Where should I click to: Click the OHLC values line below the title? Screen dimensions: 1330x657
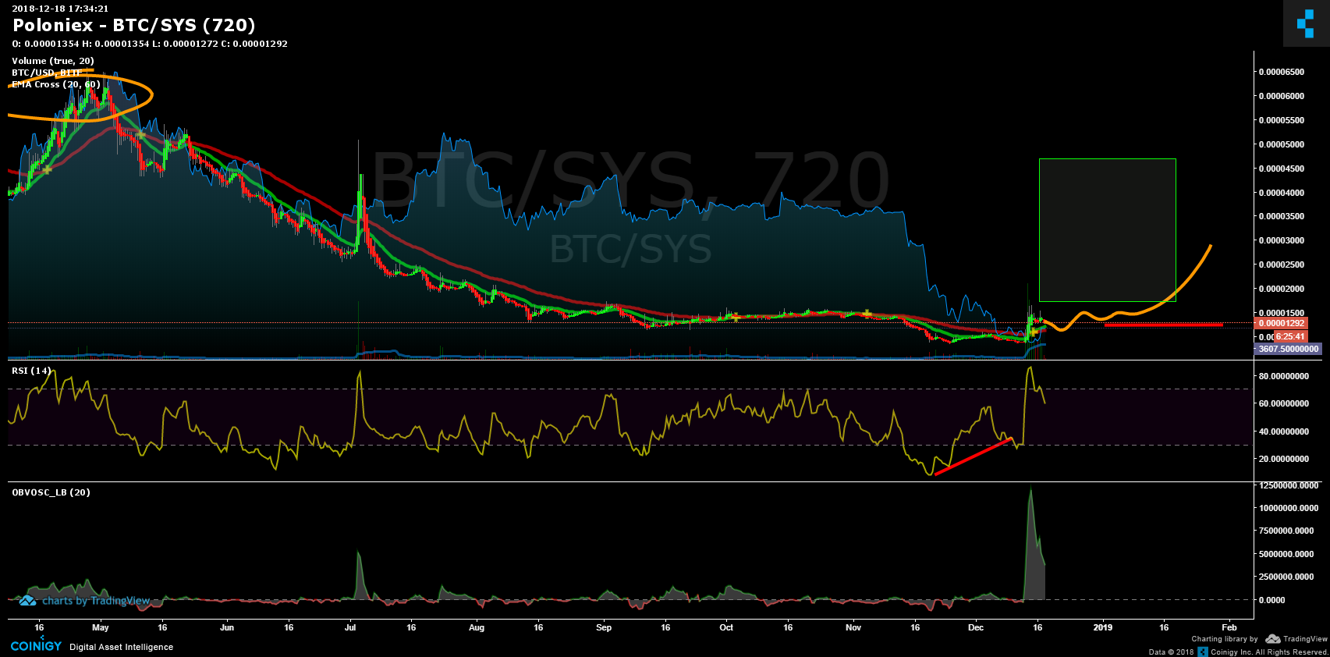tap(150, 44)
